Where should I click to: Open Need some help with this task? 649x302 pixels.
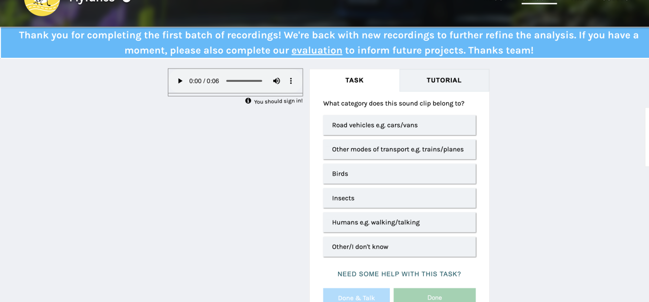point(400,274)
